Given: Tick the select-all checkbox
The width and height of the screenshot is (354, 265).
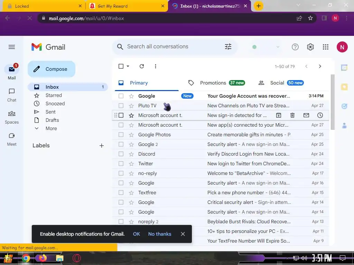Looking at the screenshot, I should pos(121,66).
